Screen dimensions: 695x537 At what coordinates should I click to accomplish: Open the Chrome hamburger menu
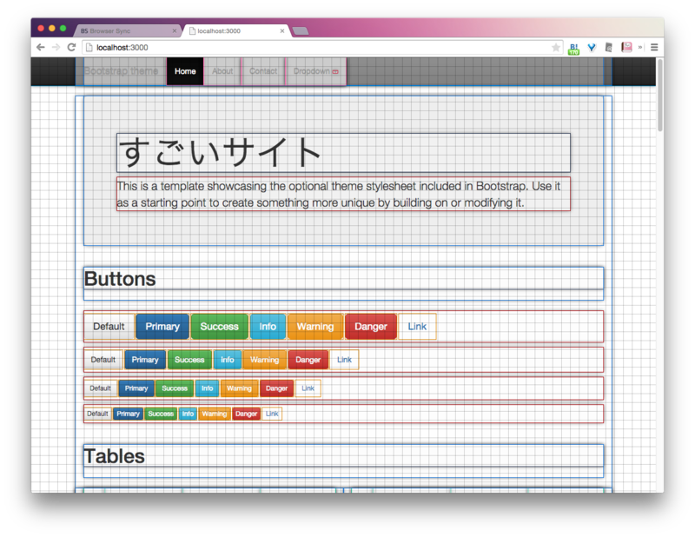coord(654,48)
